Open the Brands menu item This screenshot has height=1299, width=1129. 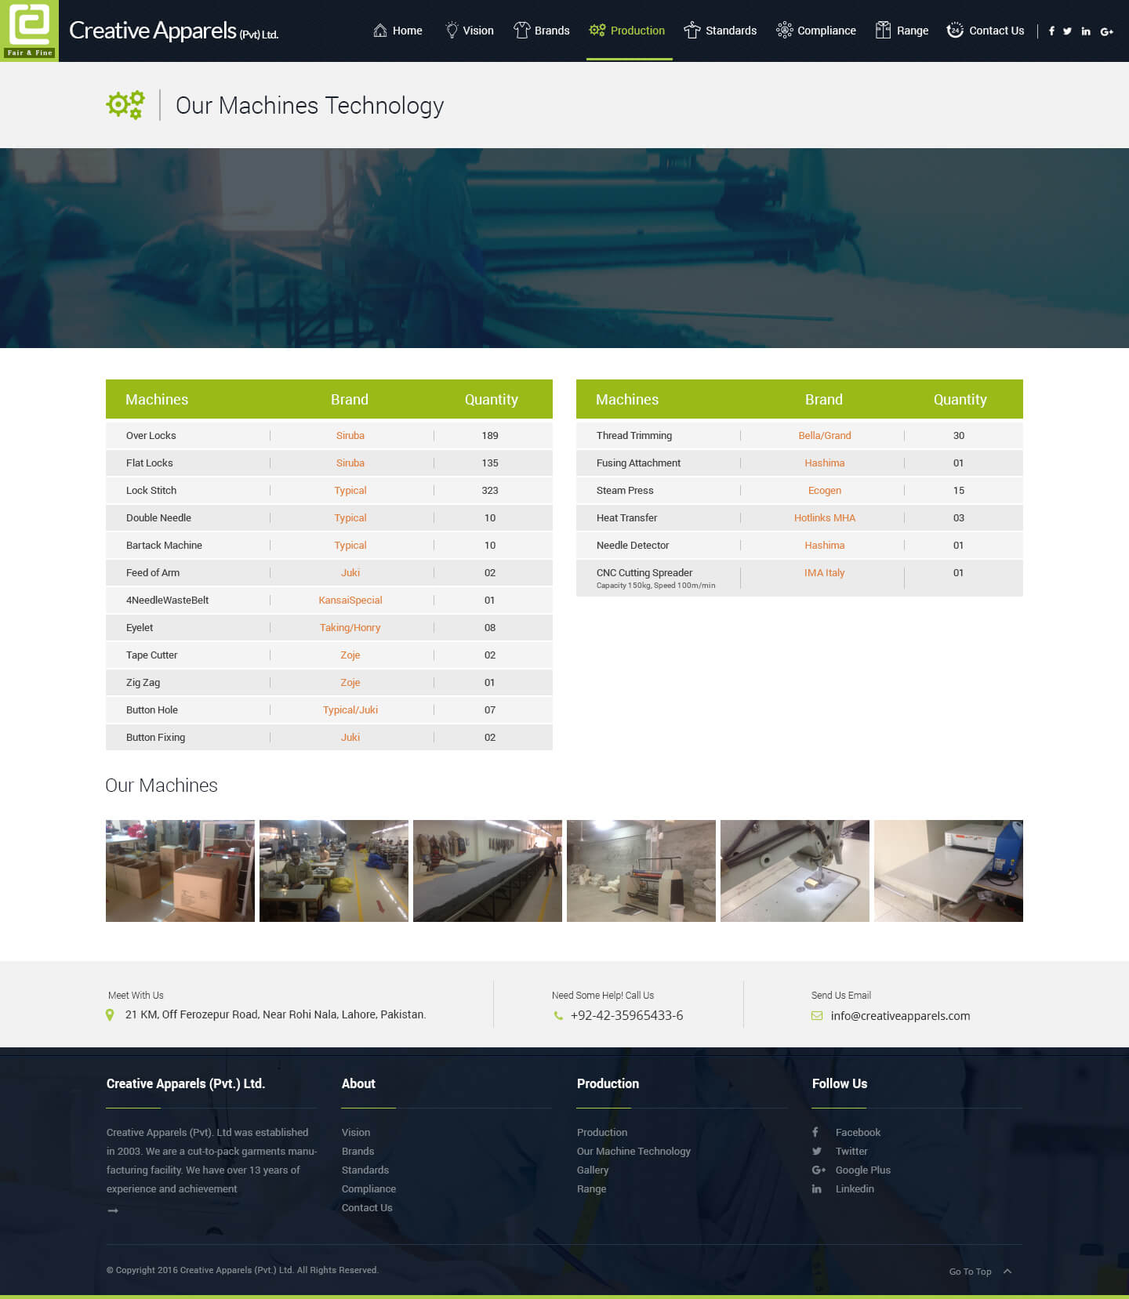click(552, 31)
